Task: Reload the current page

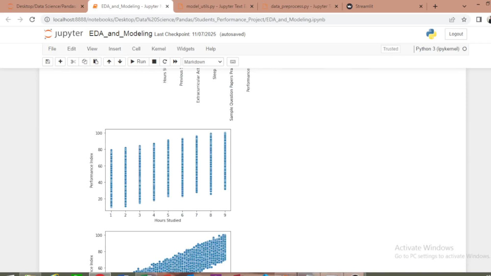Action: pos(32,20)
